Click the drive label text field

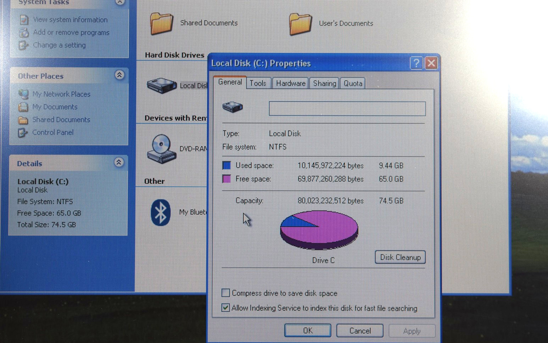(347, 109)
